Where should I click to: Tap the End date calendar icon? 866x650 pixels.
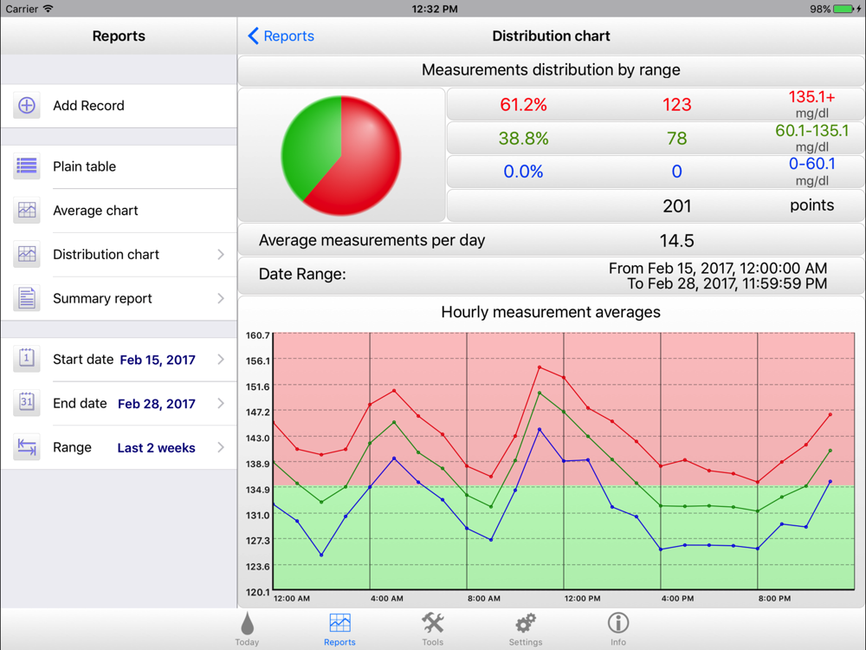(27, 404)
